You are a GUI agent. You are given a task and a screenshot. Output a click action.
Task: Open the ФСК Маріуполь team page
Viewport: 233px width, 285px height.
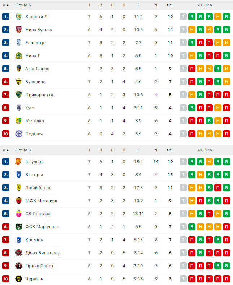click(x=42, y=227)
